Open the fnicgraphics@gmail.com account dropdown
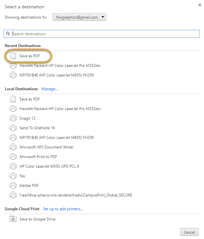The width and height of the screenshot is (204, 239). (x=79, y=17)
